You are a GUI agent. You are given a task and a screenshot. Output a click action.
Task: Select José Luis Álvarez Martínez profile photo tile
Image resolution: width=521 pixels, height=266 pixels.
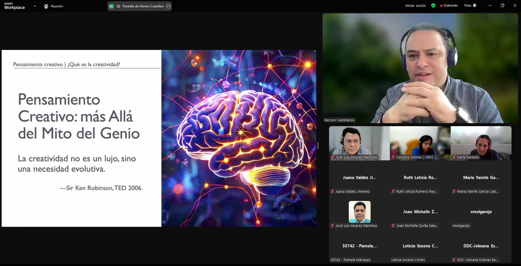[x=359, y=212]
